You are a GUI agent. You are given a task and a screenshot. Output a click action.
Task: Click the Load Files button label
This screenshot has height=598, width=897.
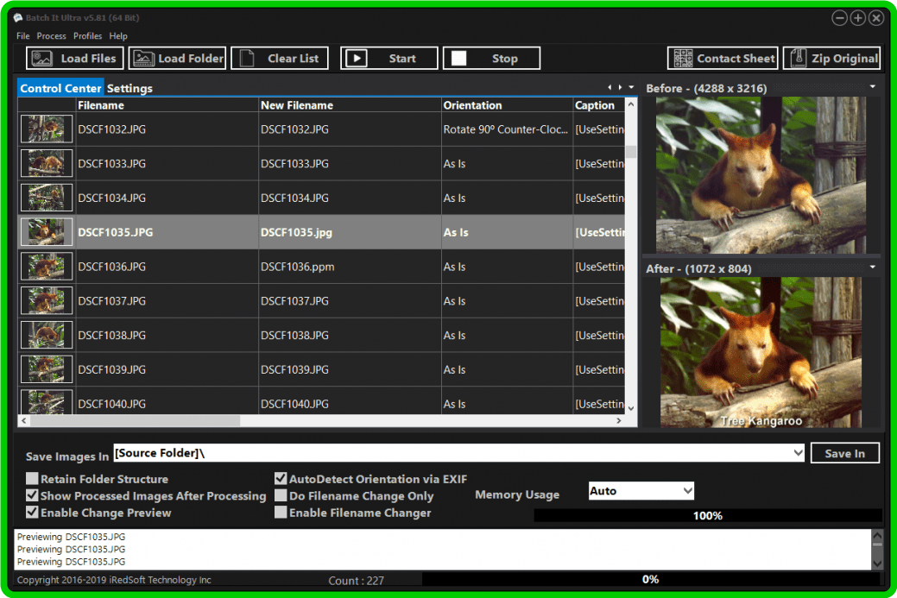(89, 59)
